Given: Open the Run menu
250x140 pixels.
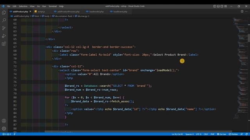Looking at the screenshot, I should coord(44,6).
